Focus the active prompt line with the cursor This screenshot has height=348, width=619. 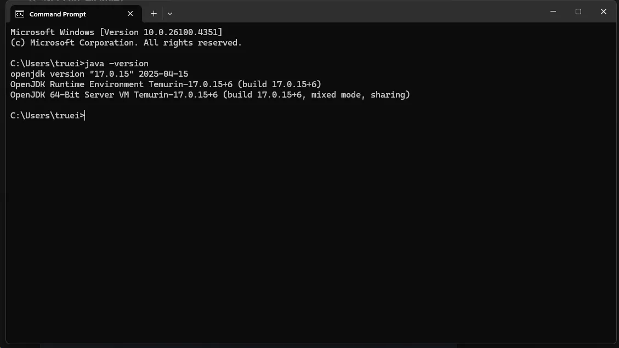(48, 116)
